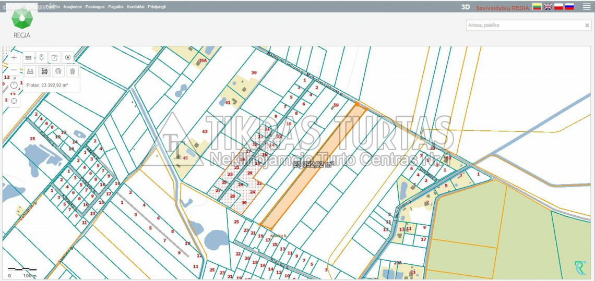The image size is (595, 281).
Task: Open the Naujienos menu item
Action: pos(73,7)
